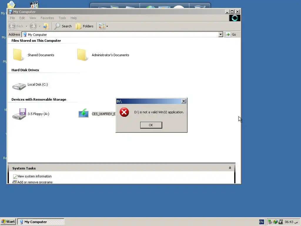Viewport: 301px width, 226px height.
Task: Click the EN language indicator
Action: click(x=261, y=222)
